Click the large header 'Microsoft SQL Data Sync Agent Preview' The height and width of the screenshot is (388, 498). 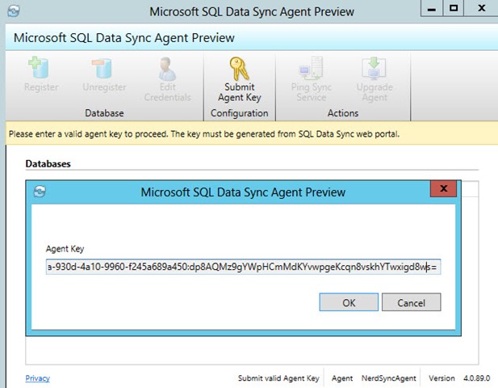coord(123,37)
